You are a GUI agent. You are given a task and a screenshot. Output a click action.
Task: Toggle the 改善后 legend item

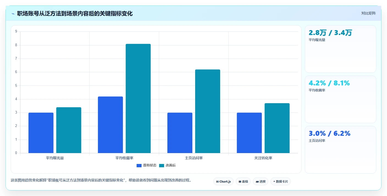click(x=167, y=165)
